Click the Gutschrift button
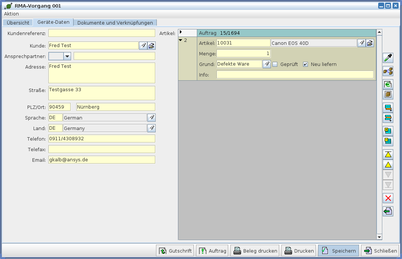This screenshot has height=259, width=402. 175,251
